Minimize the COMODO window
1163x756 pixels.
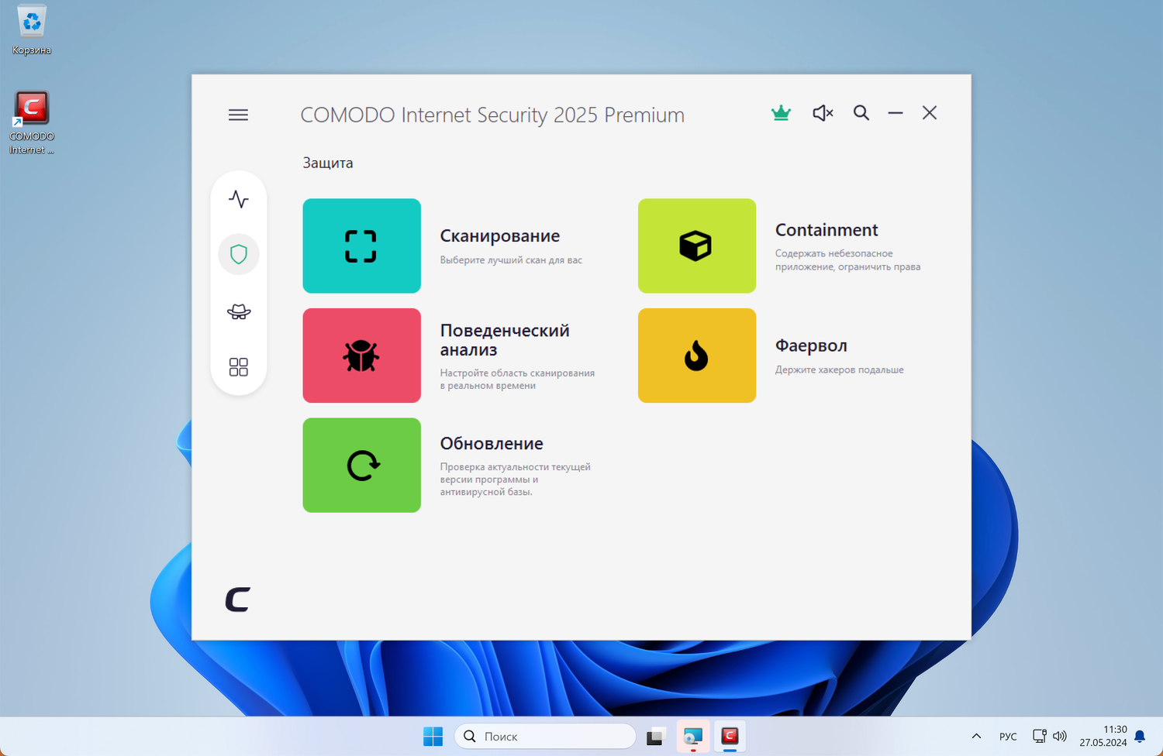coord(896,113)
